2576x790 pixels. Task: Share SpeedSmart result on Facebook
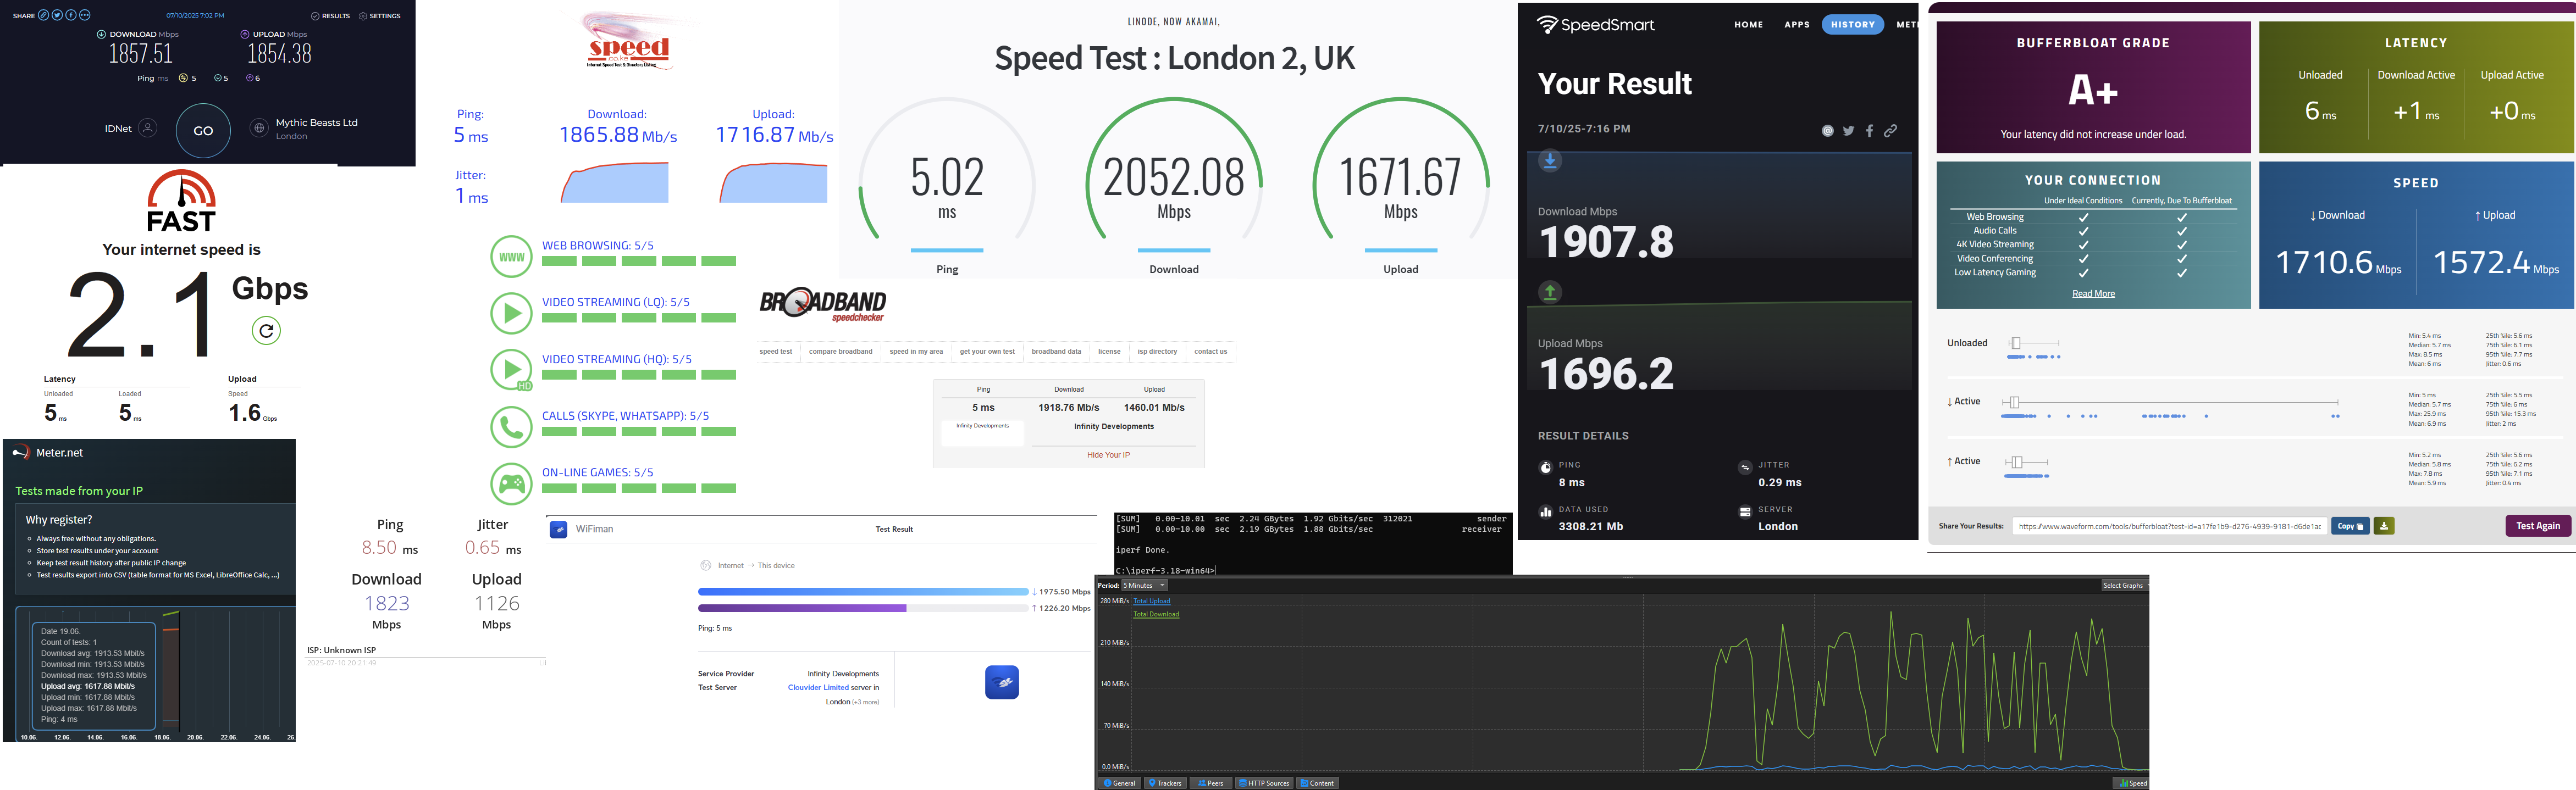1869,131
